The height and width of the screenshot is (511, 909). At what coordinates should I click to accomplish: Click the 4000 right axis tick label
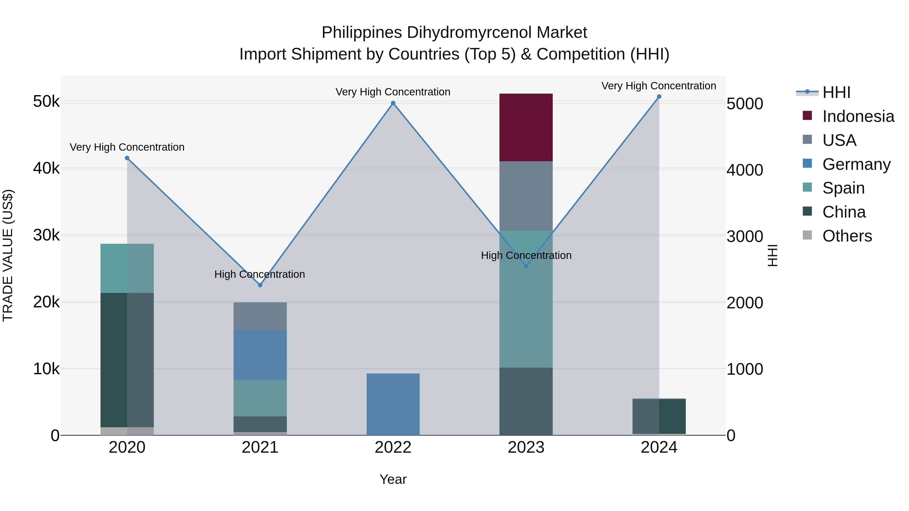[x=745, y=170]
